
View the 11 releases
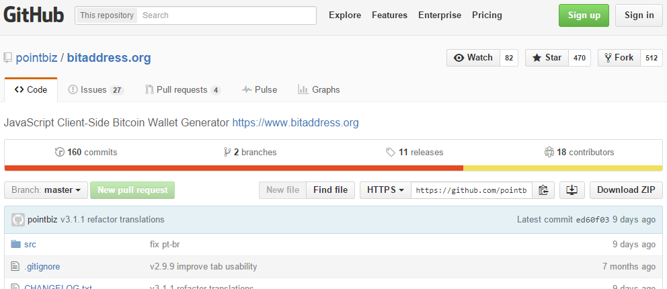tap(415, 152)
